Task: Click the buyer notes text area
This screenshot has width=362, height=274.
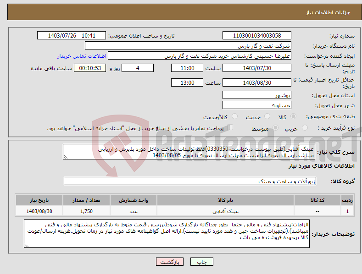Action: click(167, 234)
